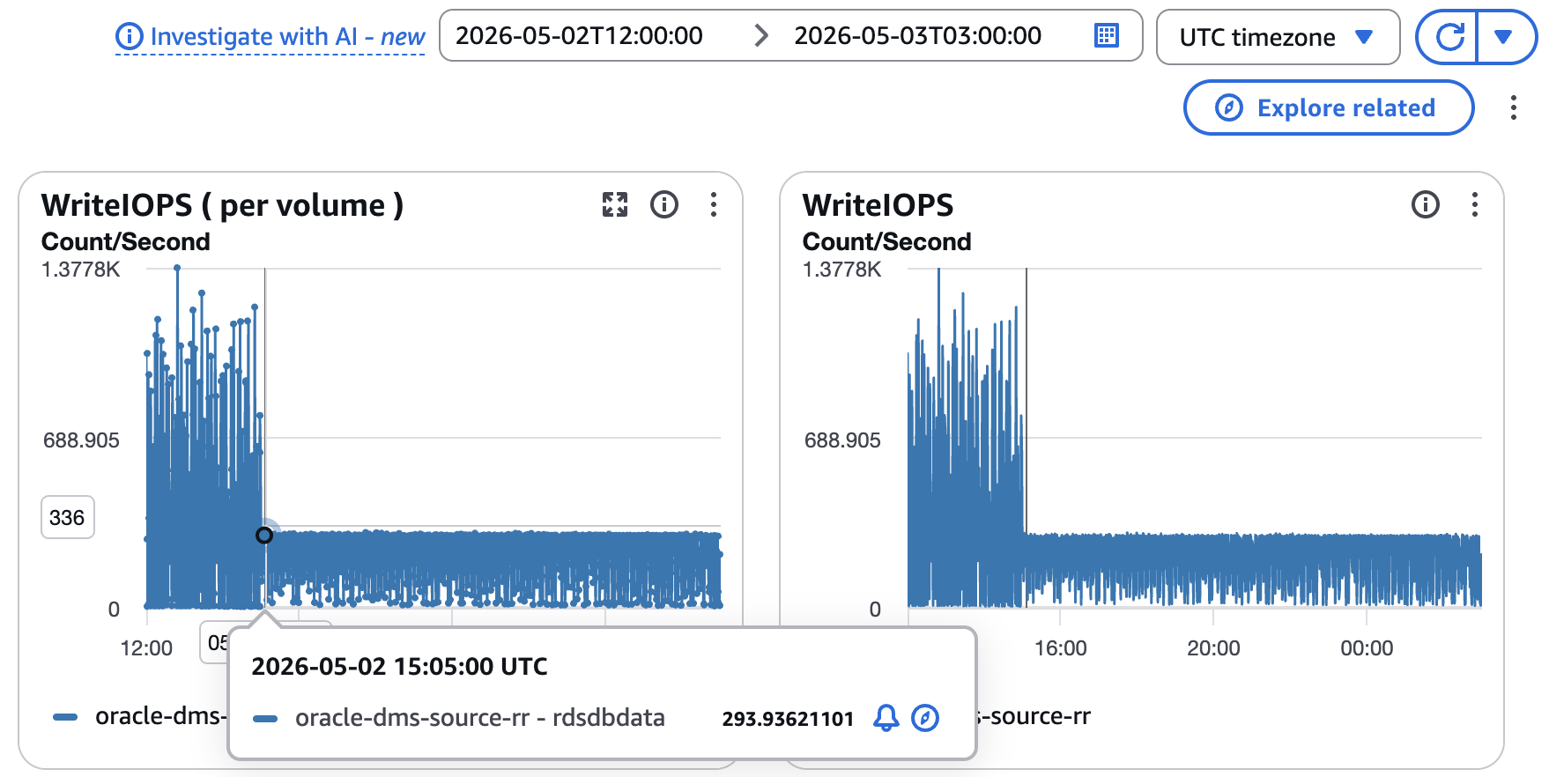Click the oracle-dms-source-rr - rdsdbdata tooltip label
This screenshot has height=784, width=1549.
tap(480, 718)
